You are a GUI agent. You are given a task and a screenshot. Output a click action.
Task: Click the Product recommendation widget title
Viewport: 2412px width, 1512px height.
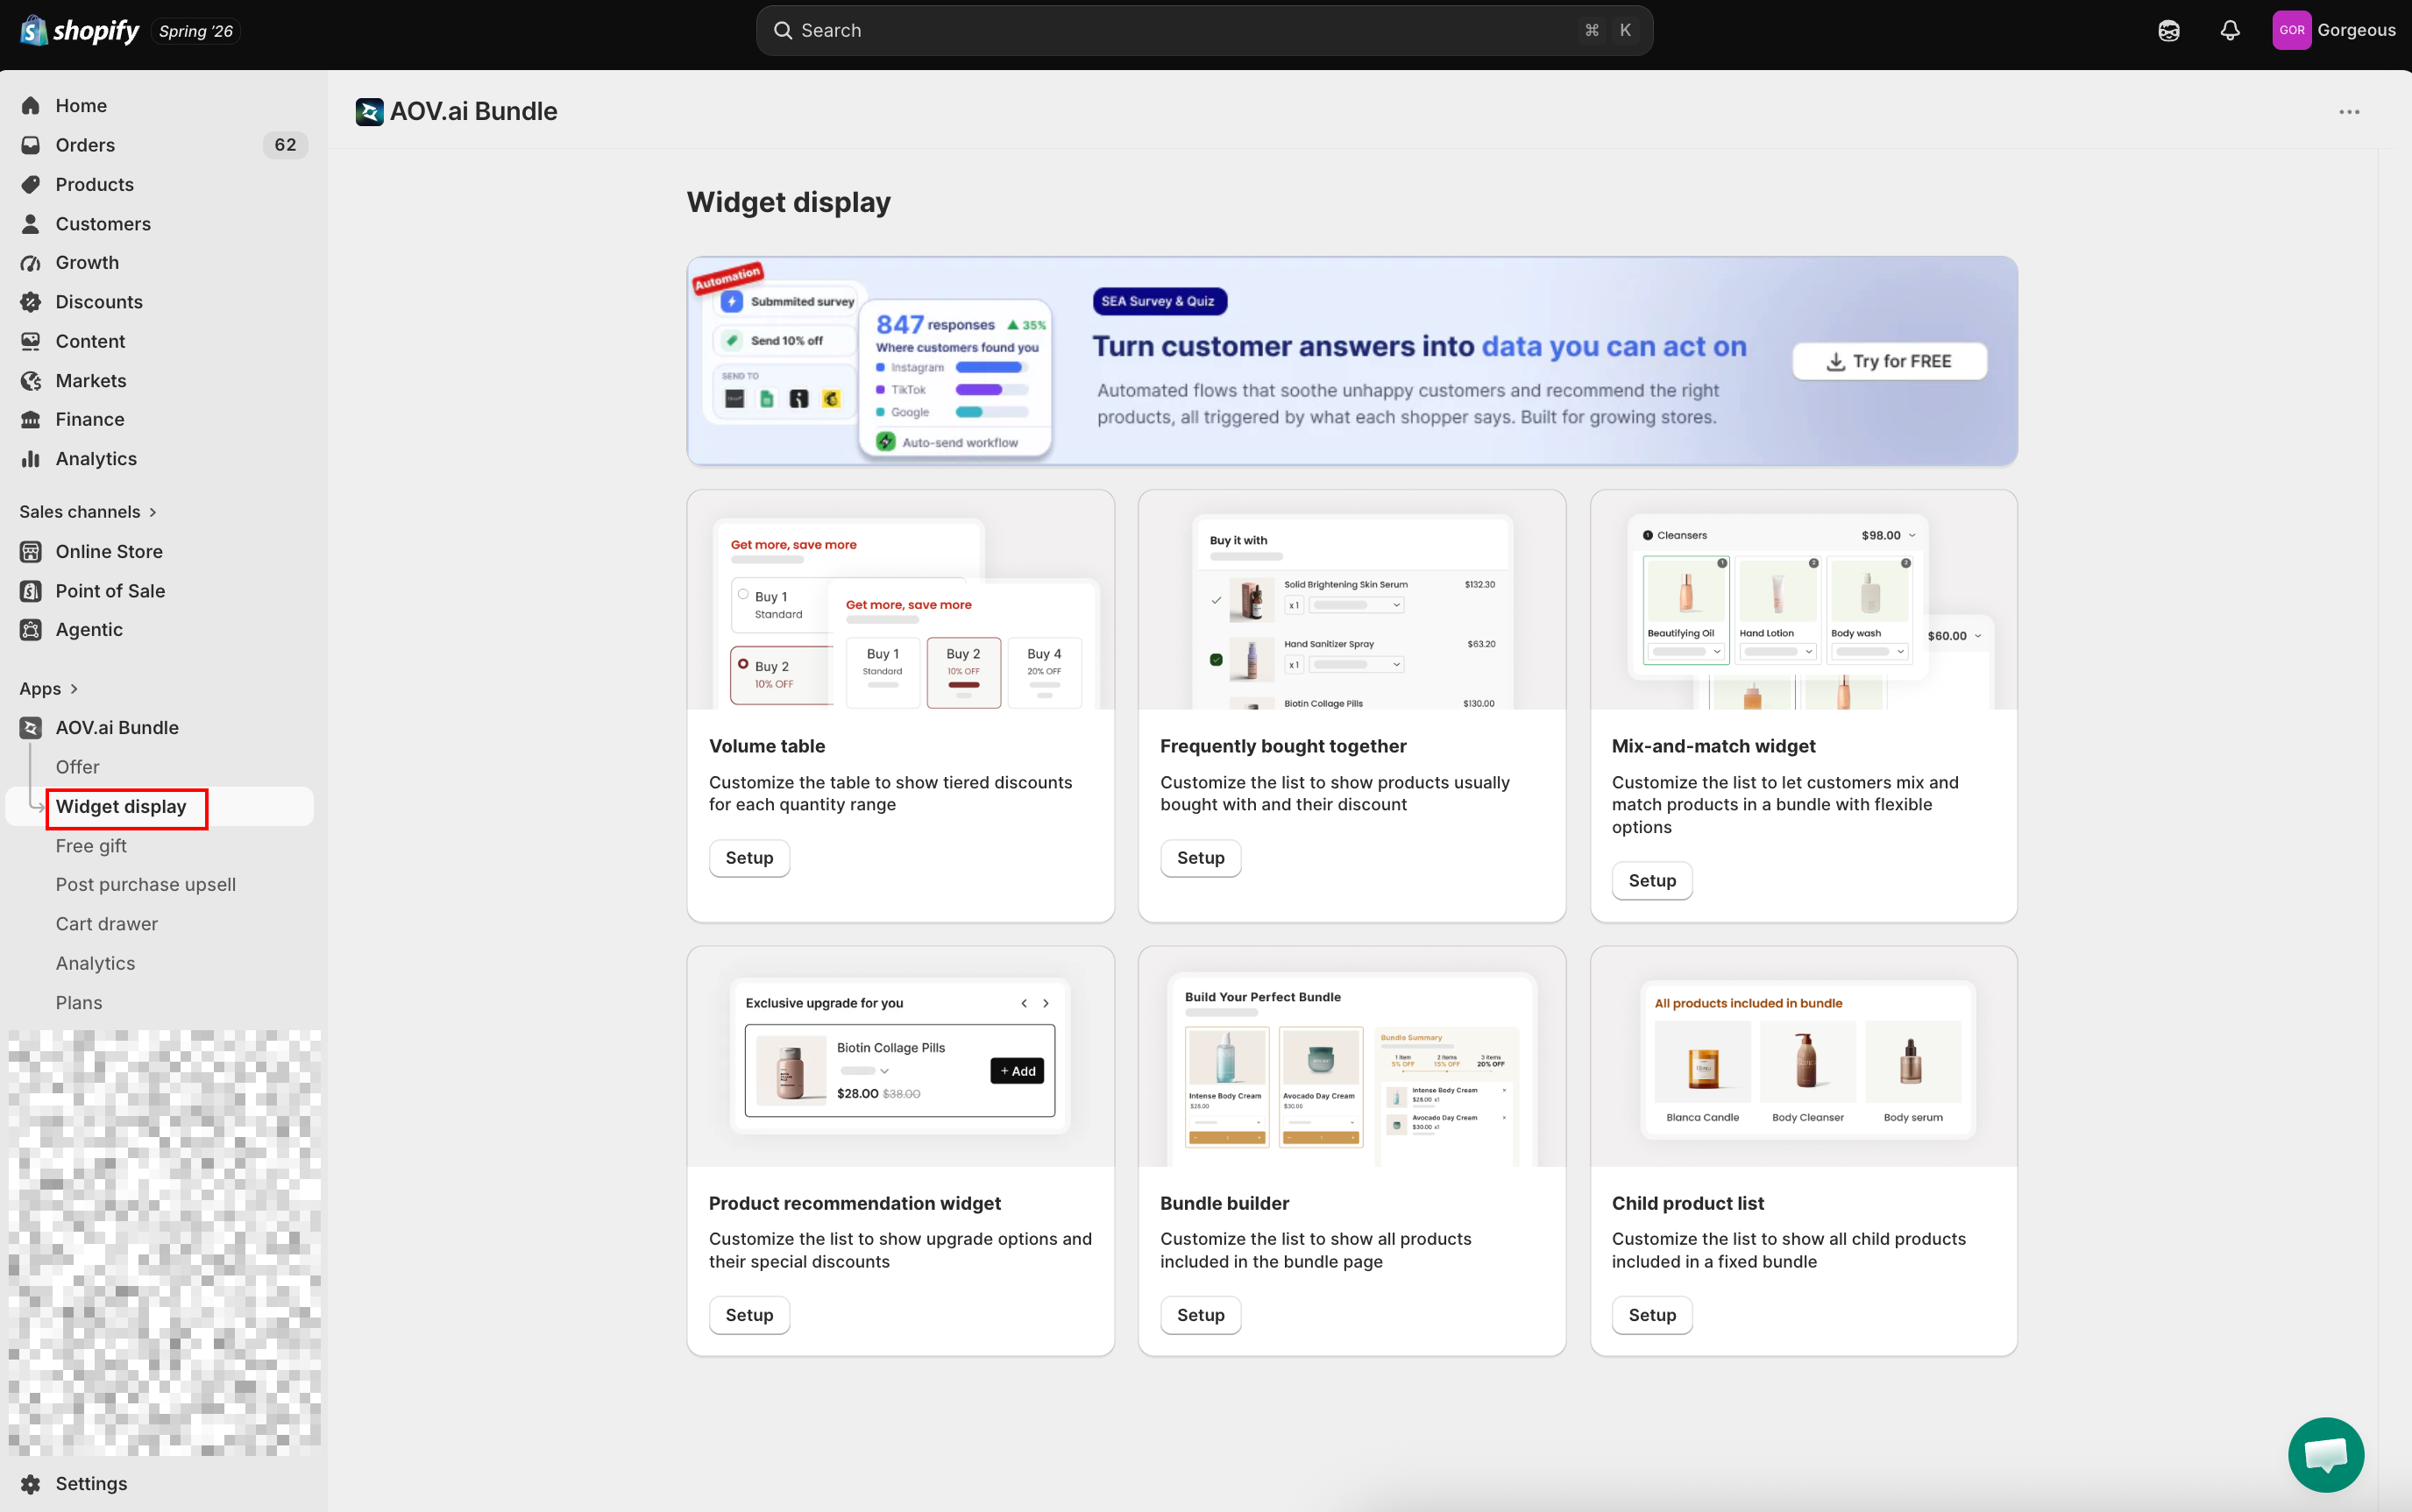click(855, 1203)
